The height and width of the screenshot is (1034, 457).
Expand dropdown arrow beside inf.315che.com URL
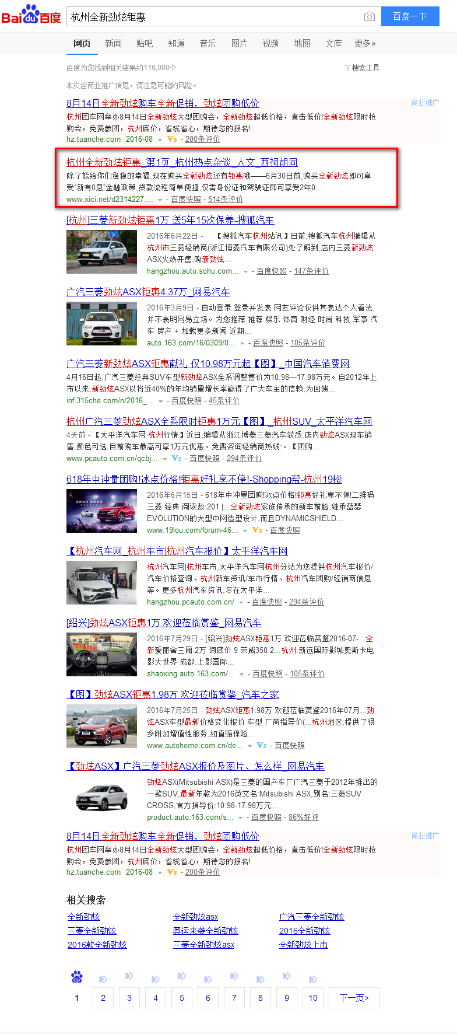tap(160, 401)
